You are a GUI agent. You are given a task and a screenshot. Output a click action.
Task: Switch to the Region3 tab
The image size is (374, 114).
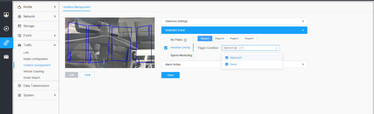pos(234,38)
